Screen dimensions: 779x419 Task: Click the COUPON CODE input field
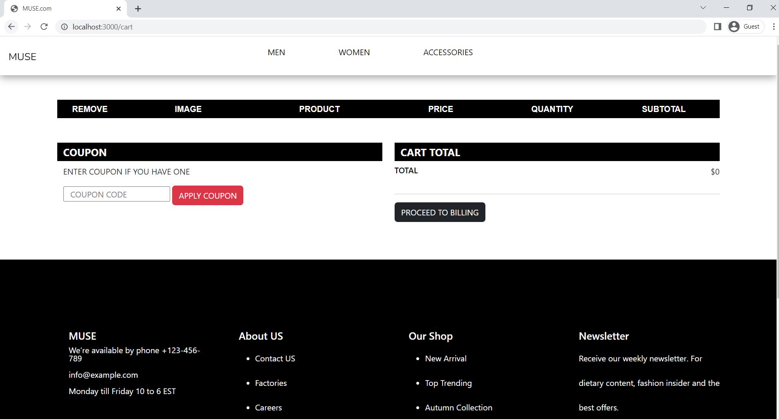116,194
